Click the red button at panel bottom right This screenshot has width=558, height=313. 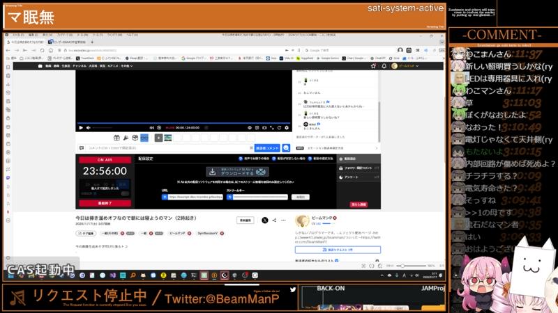pos(359,204)
